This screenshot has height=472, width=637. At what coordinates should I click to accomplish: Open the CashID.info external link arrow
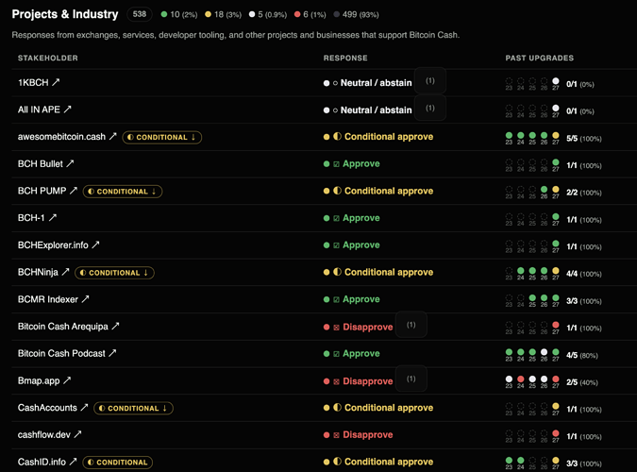click(73, 462)
